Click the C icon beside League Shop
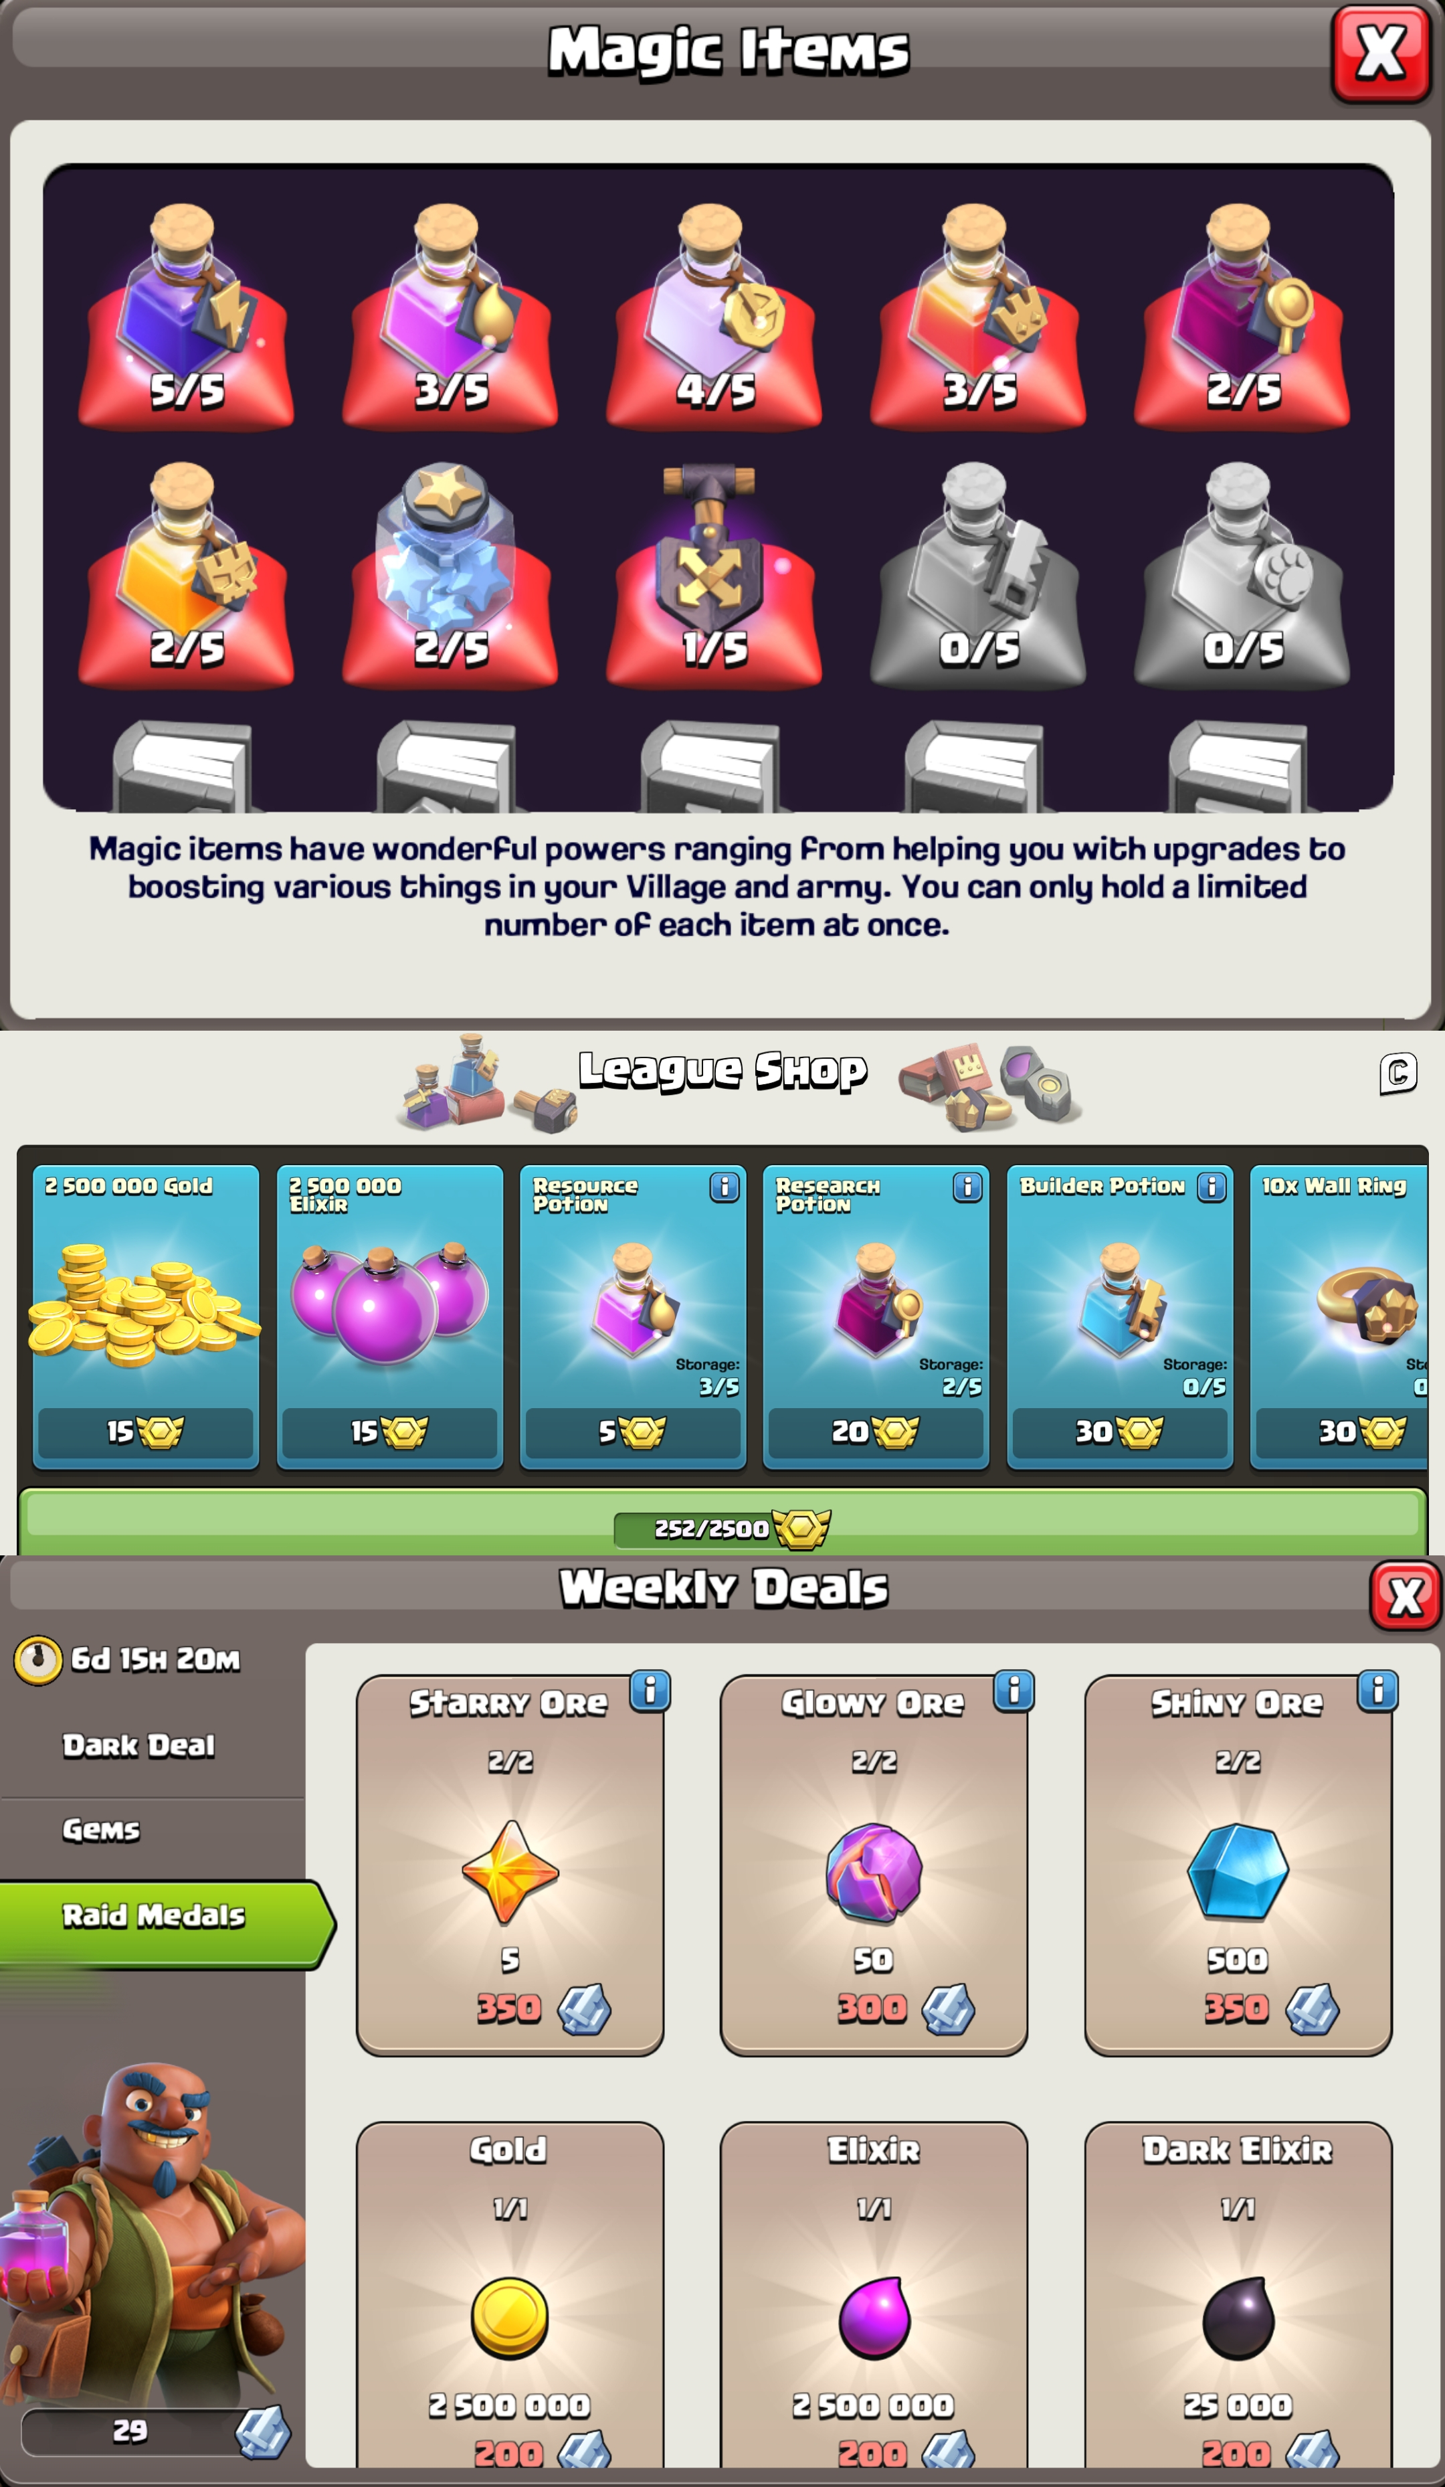This screenshot has width=1445, height=2487. pyautogui.click(x=1399, y=1073)
